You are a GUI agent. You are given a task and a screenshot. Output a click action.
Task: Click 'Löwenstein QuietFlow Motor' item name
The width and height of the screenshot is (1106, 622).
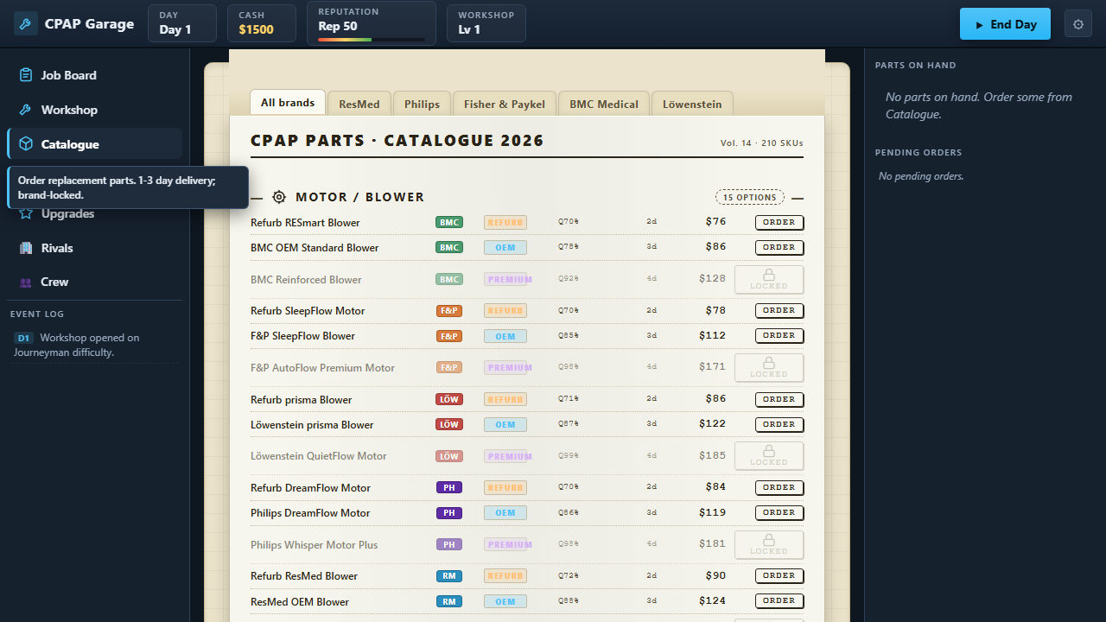(319, 456)
